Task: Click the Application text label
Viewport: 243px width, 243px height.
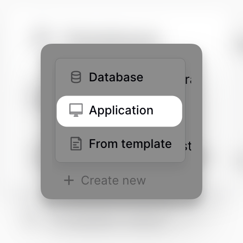Action: 121,111
